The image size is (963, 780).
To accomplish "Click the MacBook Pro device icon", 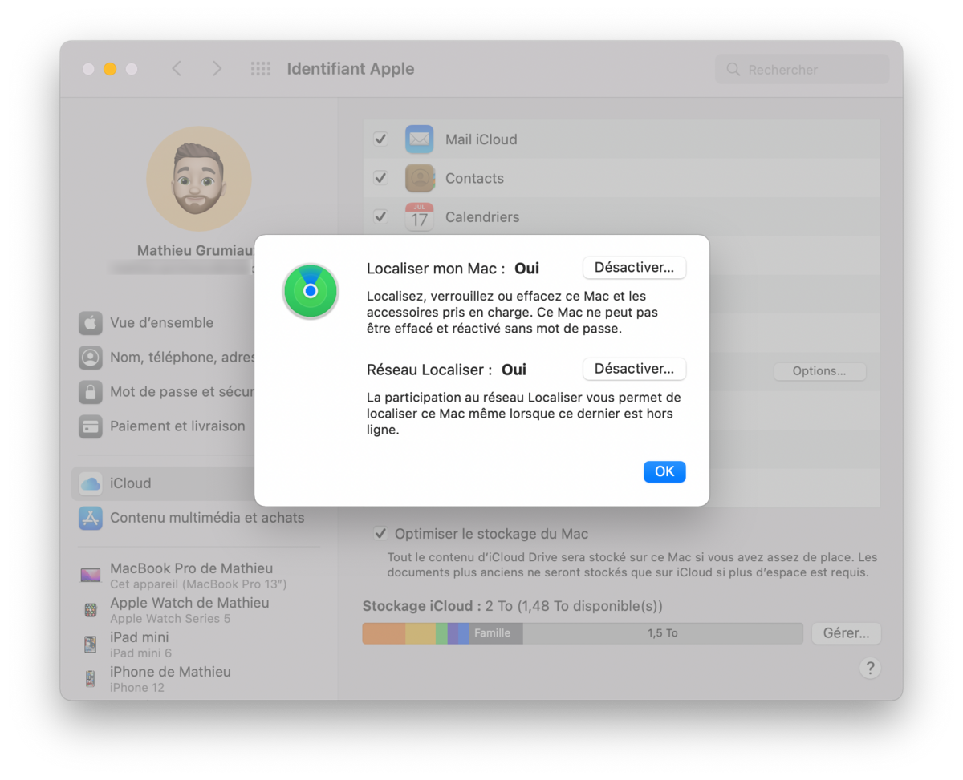I will click(x=91, y=576).
